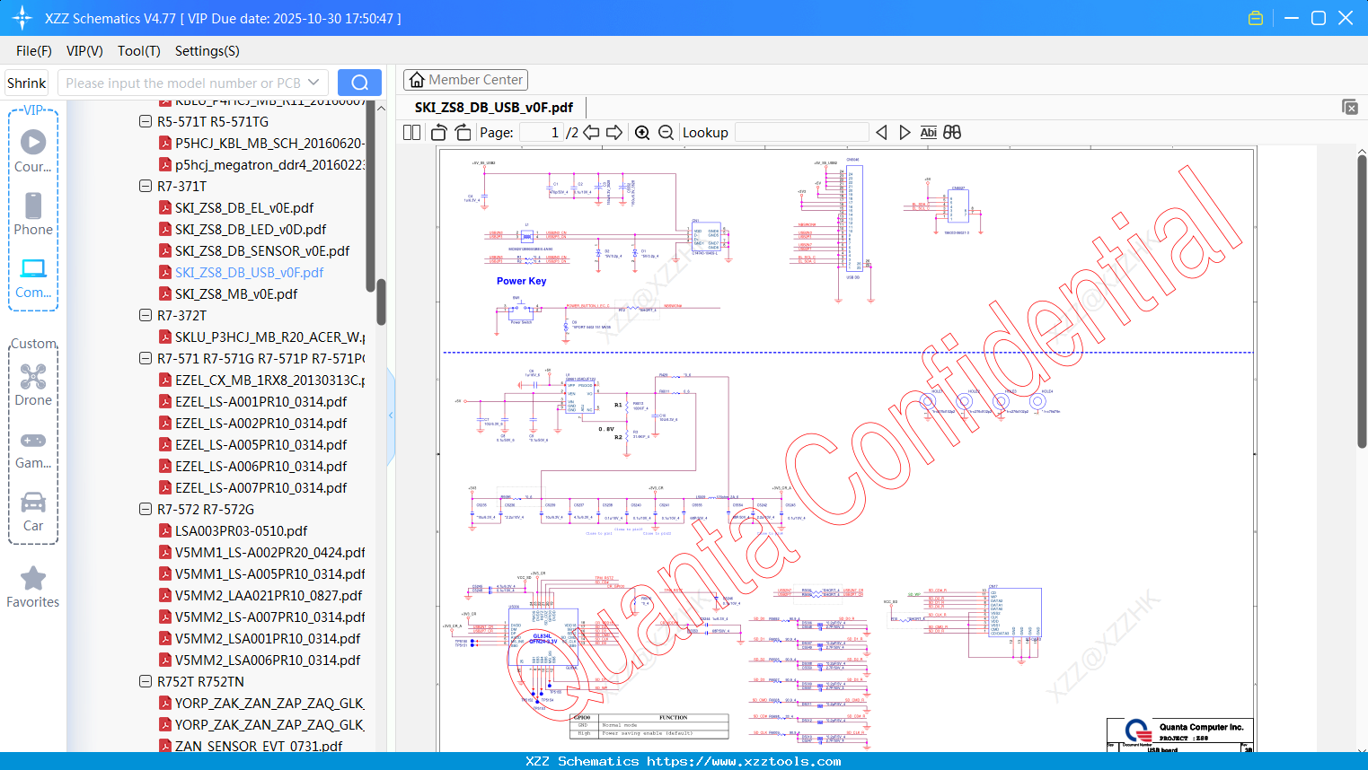
Task: Open EZEL_LS-A007PR10_0314.pdf
Action: pyautogui.click(x=260, y=487)
